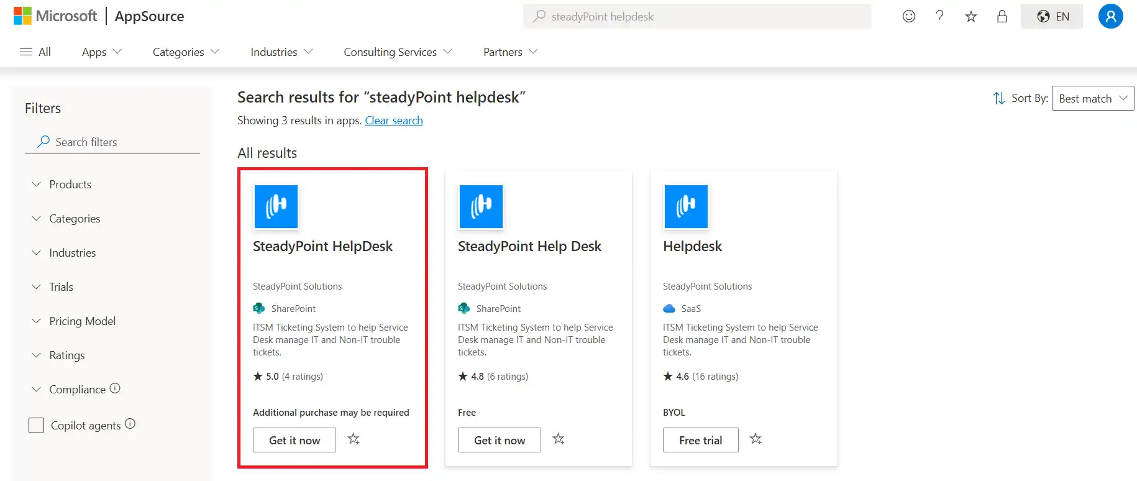Image resolution: width=1137 pixels, height=481 pixels.
Task: Enable the Copilot agents checkbox
Action: 37,426
